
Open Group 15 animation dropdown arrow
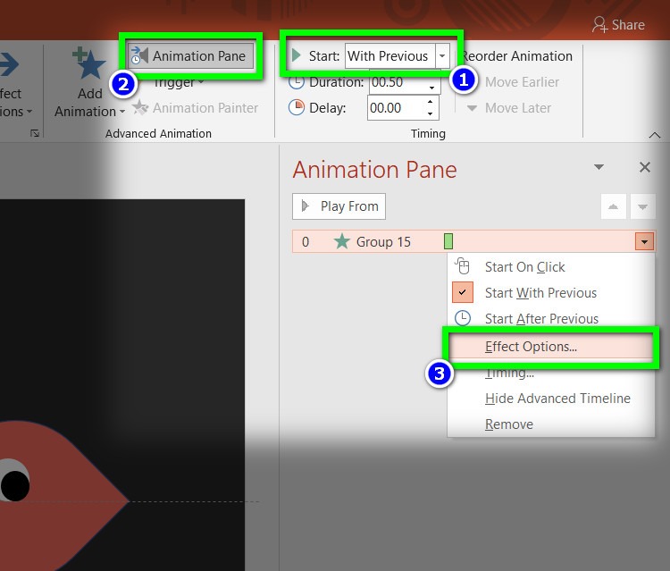tap(644, 242)
